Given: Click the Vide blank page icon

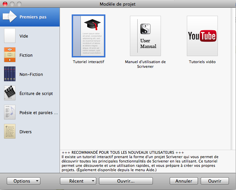Looking at the screenshot, I should click(x=10, y=36).
